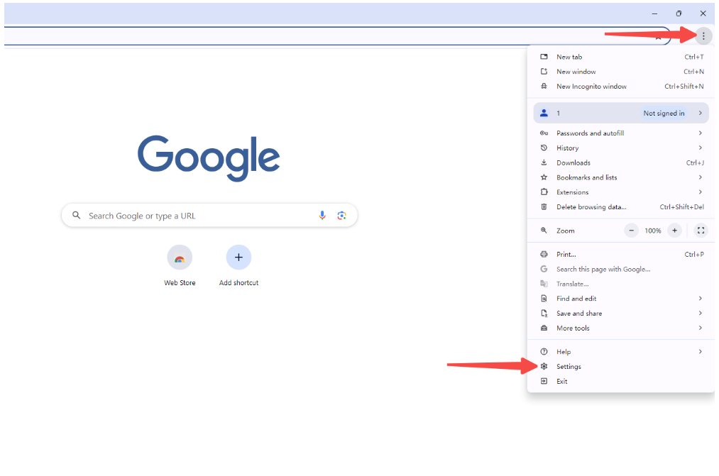The image size is (719, 476).
Task: Click the Bookmarks star icon in menu
Action: 544,177
